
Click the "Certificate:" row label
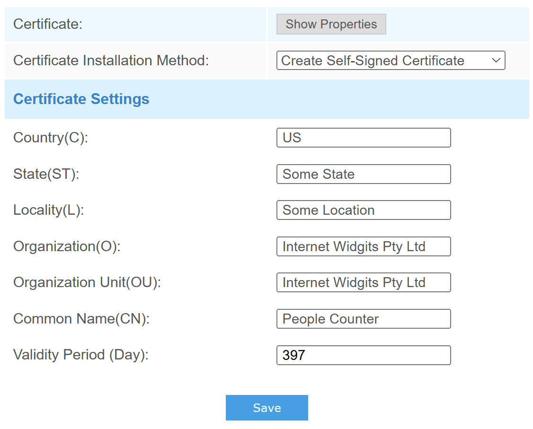click(48, 24)
